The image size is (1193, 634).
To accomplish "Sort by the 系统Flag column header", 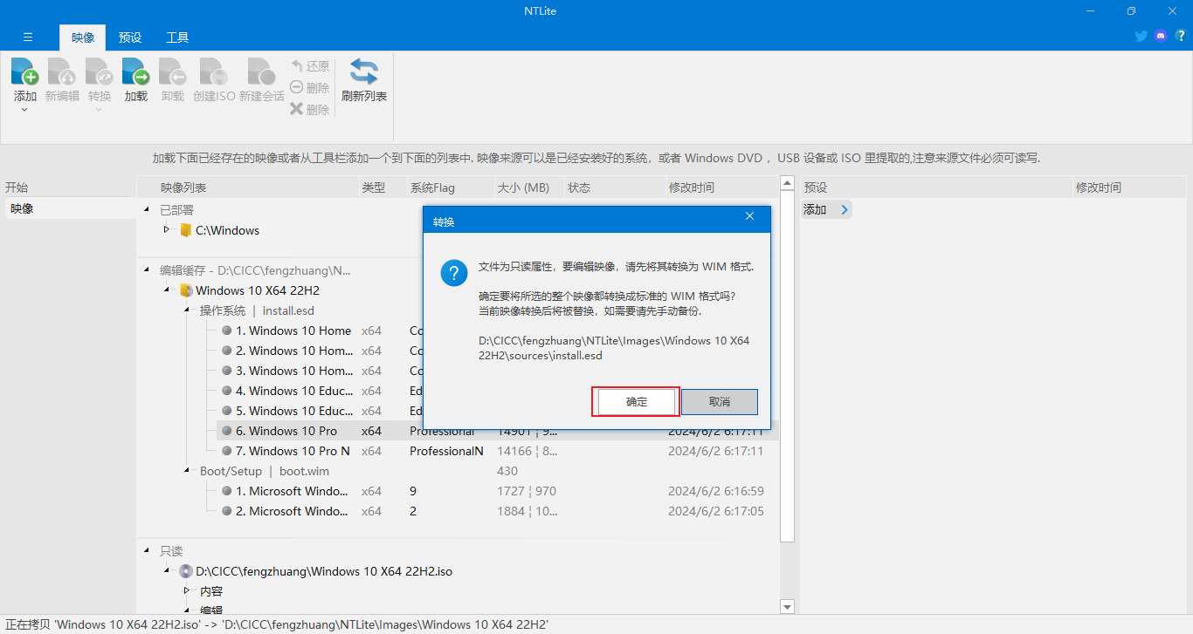I will point(450,187).
